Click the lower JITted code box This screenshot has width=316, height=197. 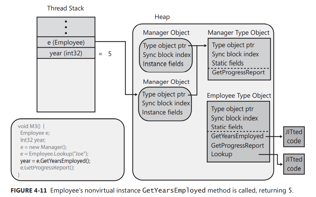point(294,164)
